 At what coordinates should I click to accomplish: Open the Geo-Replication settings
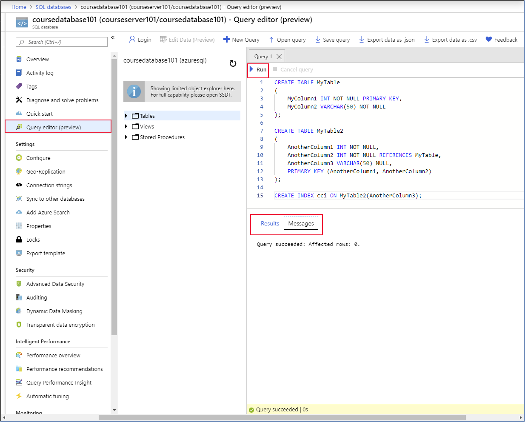coord(46,171)
